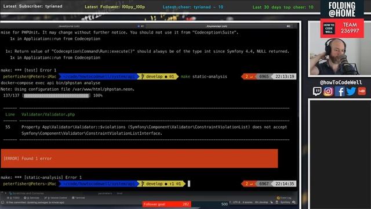371x209 pixels.
Task: Open the Instagram icon in social row
Action: coord(328,92)
